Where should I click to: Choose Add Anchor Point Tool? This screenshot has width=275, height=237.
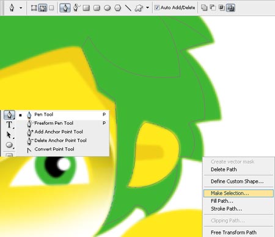pos(63,132)
